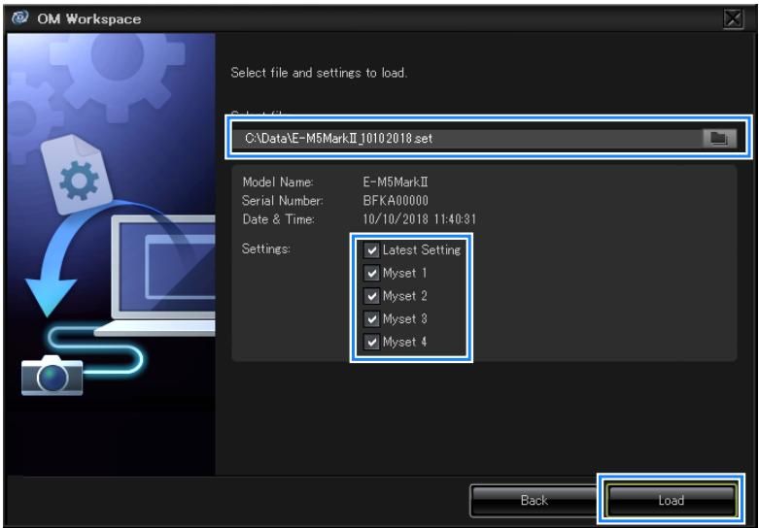Toggle the Myset 1 checkbox

tap(371, 273)
